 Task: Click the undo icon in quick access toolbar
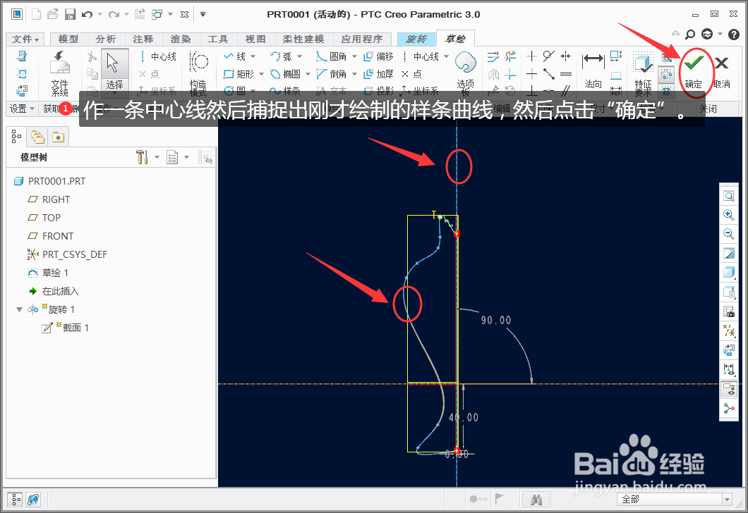pos(87,14)
